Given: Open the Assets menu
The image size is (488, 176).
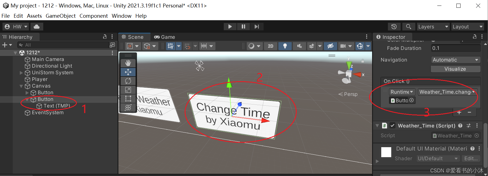Looking at the screenshot, I should pos(34,16).
